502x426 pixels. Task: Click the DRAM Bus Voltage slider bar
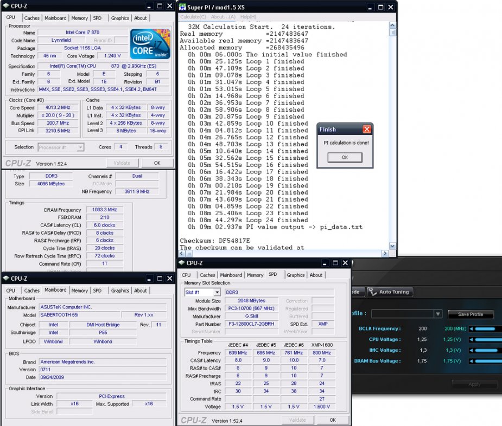pyautogui.click(x=488, y=361)
